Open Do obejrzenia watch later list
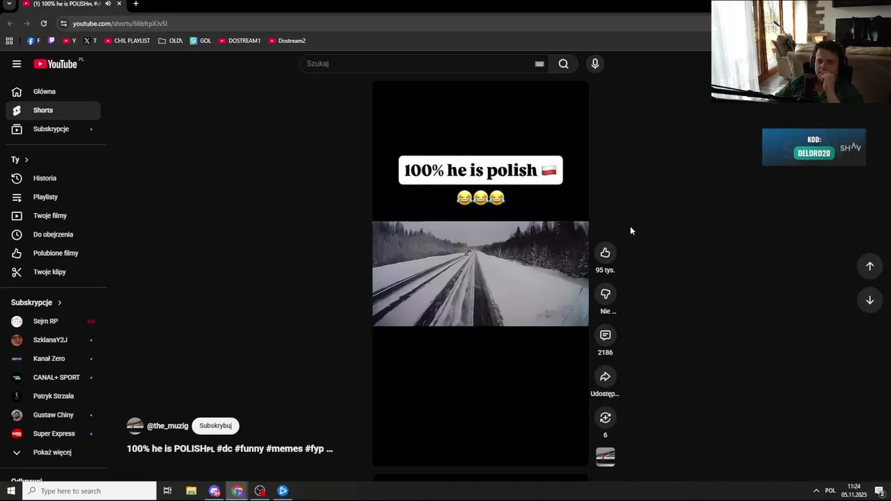Screen dimensions: 891x501 coord(53,234)
